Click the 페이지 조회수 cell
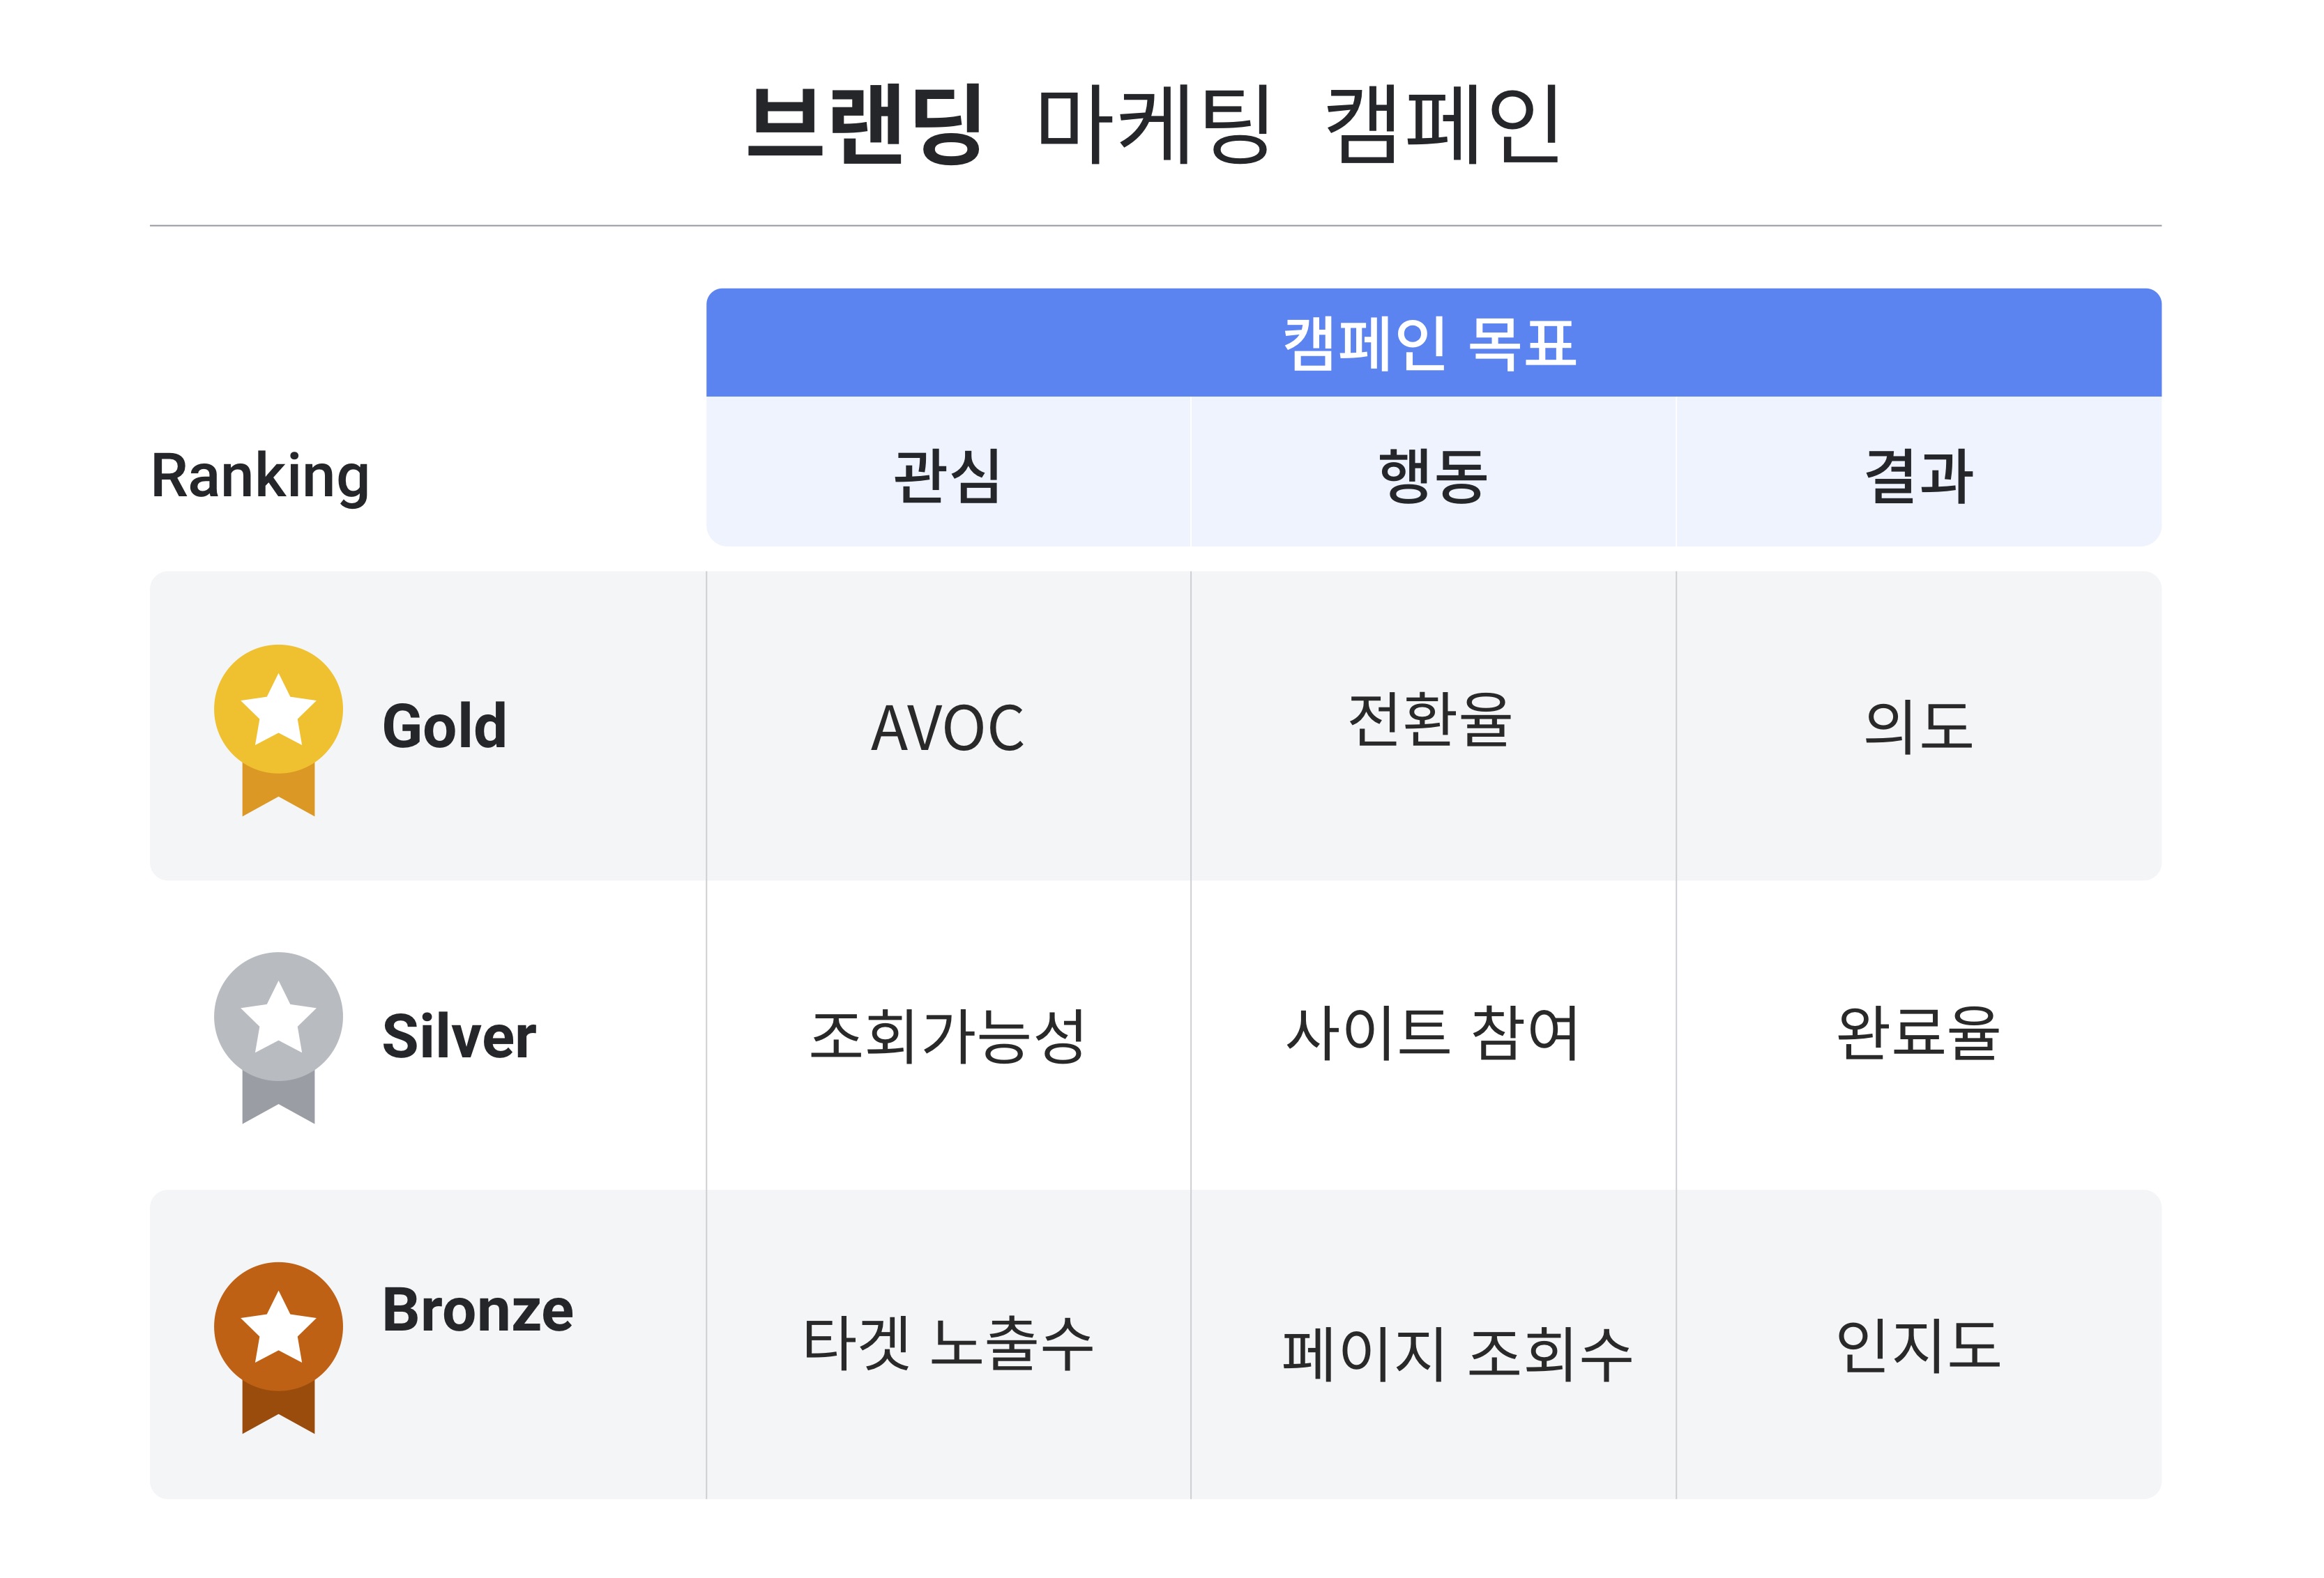 click(1433, 1345)
